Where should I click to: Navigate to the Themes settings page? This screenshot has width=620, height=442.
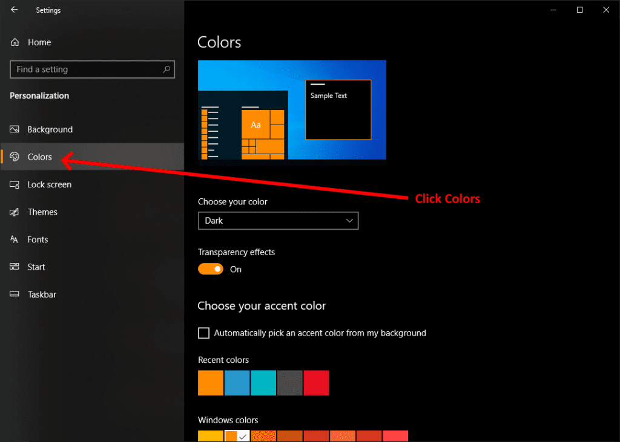click(x=42, y=212)
